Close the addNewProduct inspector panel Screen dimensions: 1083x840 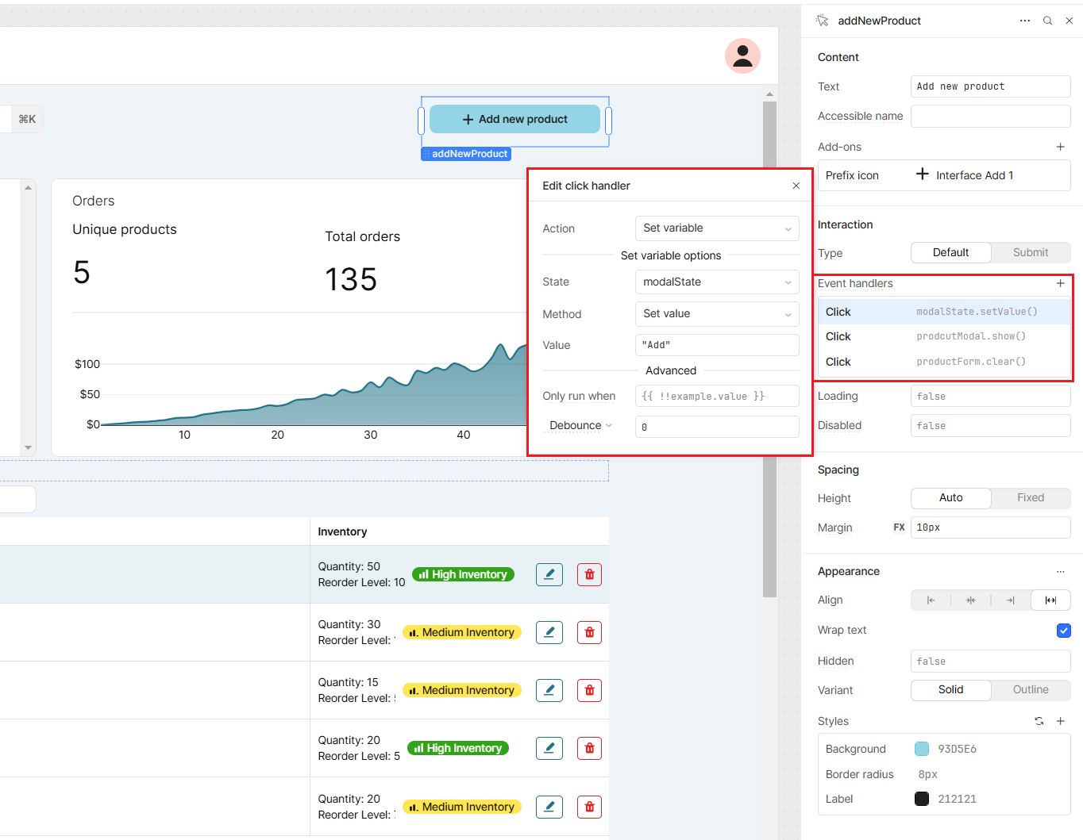(x=1069, y=21)
